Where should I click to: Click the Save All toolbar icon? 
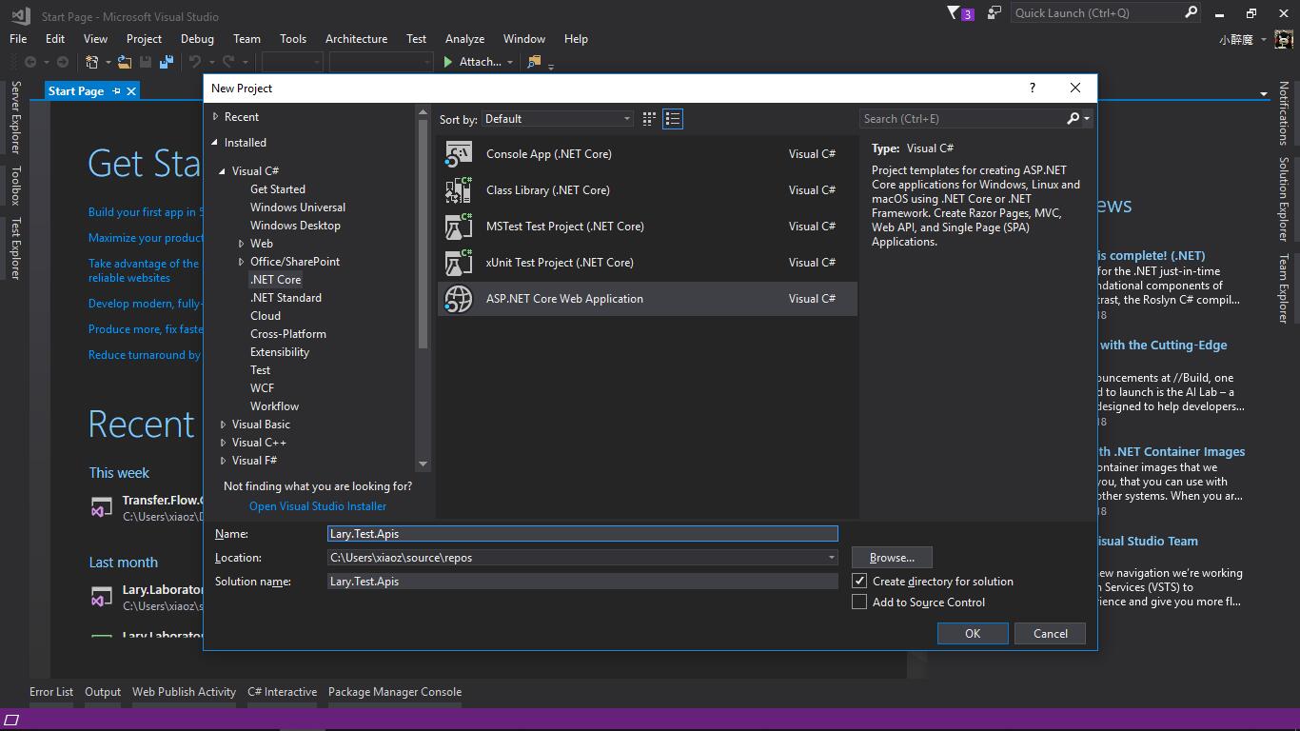167,62
